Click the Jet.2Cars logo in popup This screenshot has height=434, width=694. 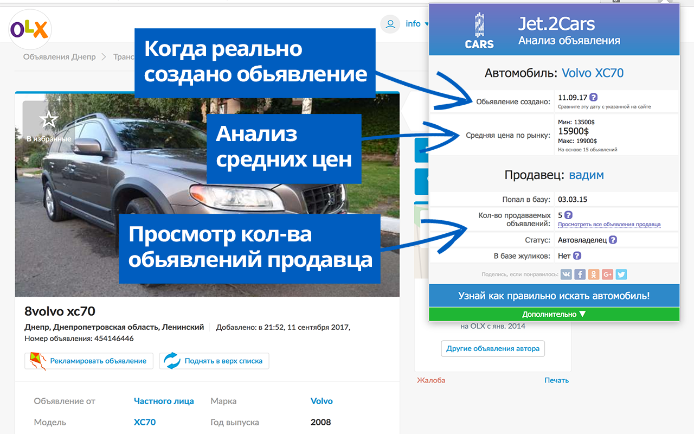[x=479, y=31]
